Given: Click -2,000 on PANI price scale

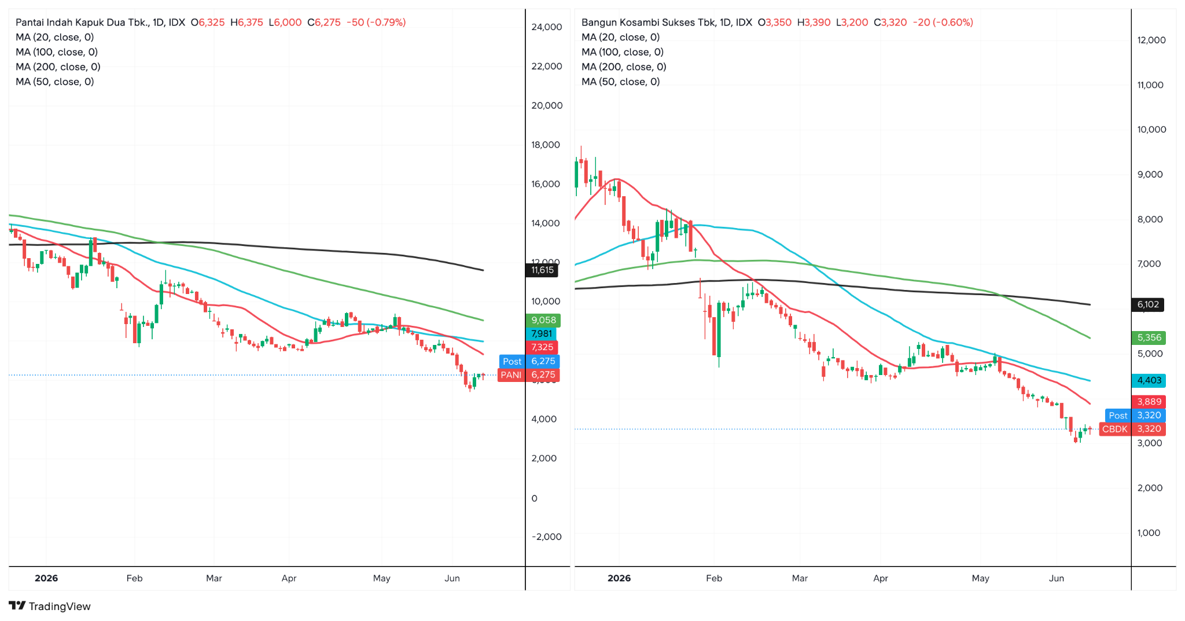Looking at the screenshot, I should [547, 537].
